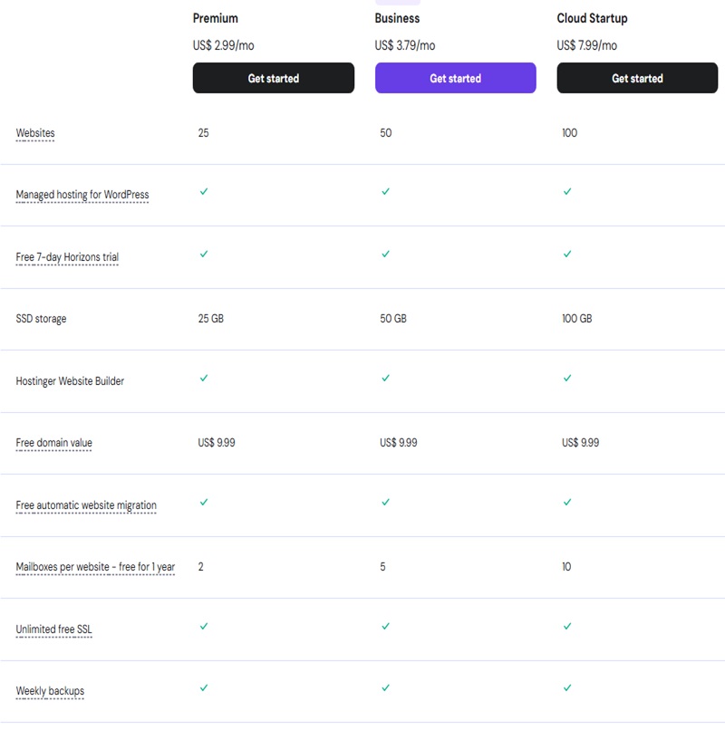Viewport: 725px width, 730px height.
Task: Click the Business Unlimited free SSL checkmark
Action: pos(385,625)
